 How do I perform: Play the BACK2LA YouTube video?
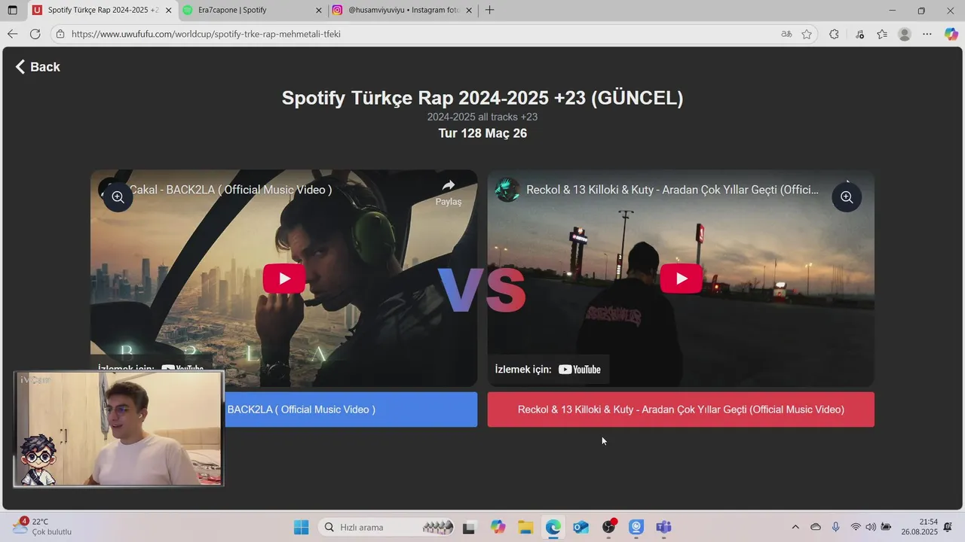(284, 279)
